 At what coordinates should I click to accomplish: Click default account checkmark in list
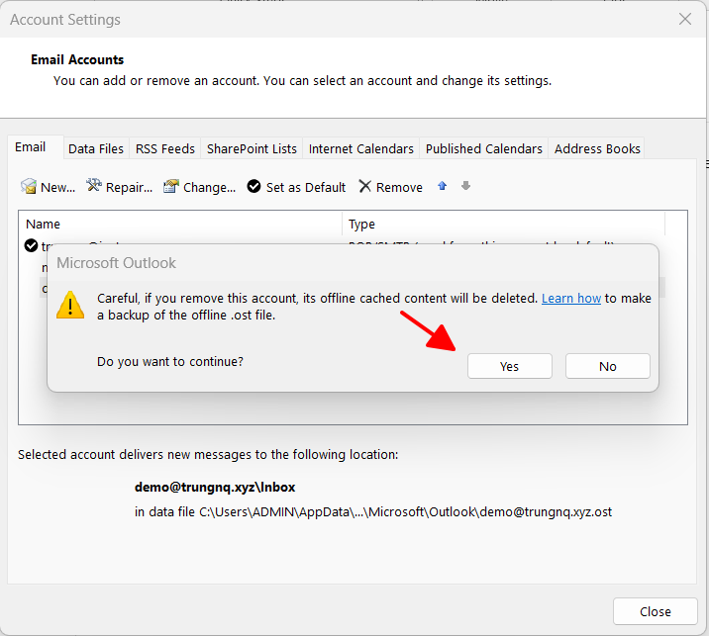[x=31, y=245]
